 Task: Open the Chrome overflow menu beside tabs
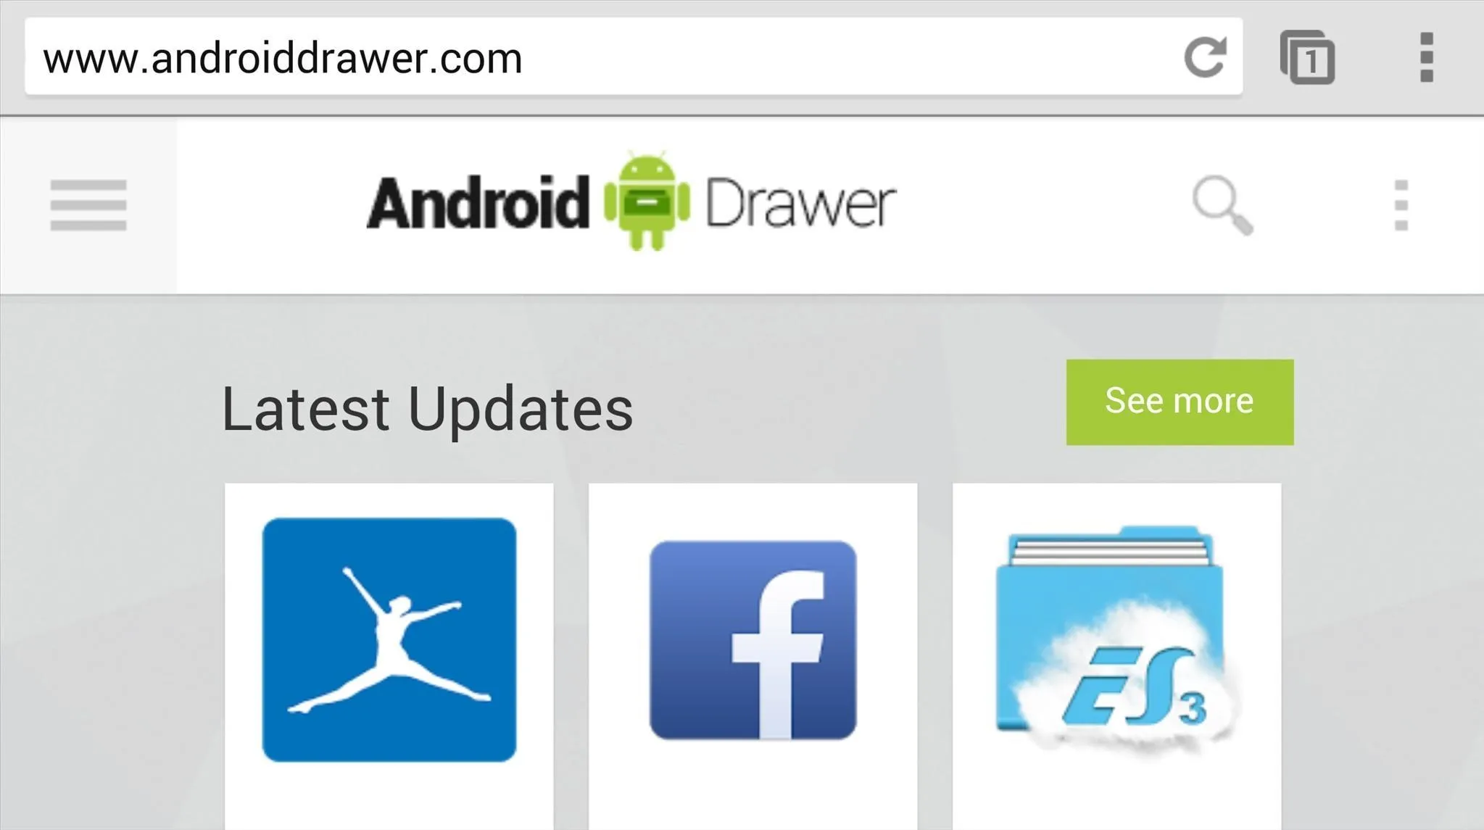tap(1426, 57)
